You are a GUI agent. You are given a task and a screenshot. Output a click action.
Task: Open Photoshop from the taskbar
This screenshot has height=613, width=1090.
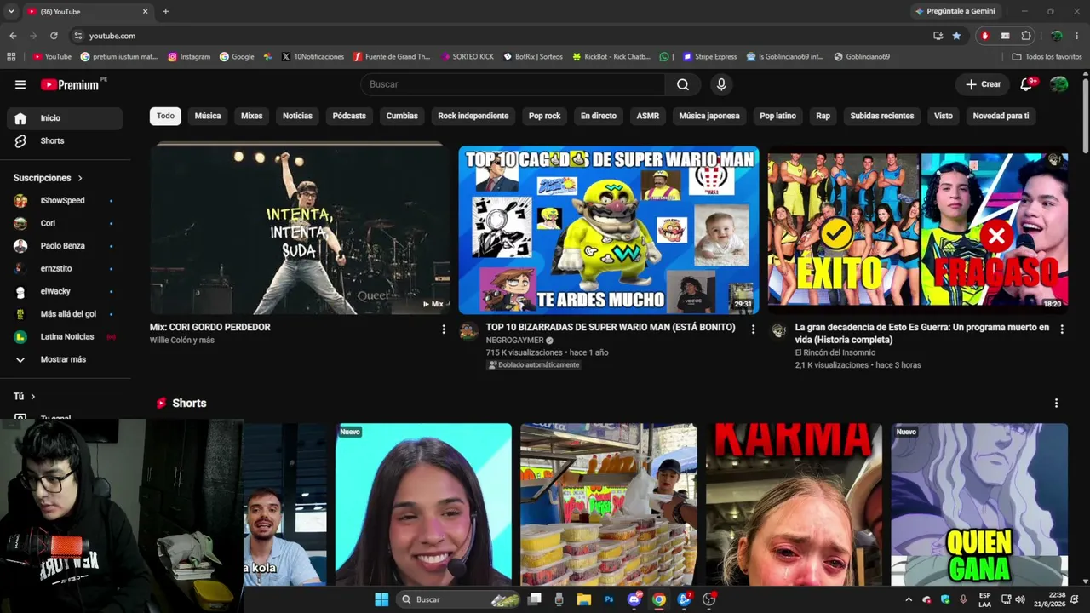tap(609, 599)
